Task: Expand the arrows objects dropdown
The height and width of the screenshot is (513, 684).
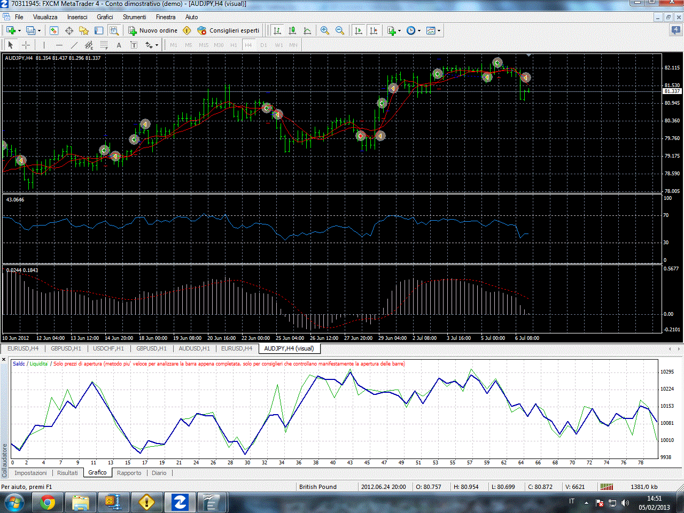Action: [157, 45]
